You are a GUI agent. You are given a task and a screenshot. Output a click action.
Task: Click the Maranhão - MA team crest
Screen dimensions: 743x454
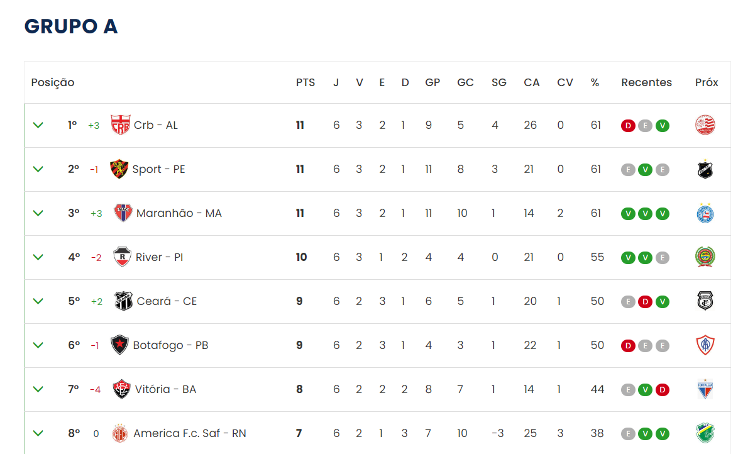(x=123, y=213)
